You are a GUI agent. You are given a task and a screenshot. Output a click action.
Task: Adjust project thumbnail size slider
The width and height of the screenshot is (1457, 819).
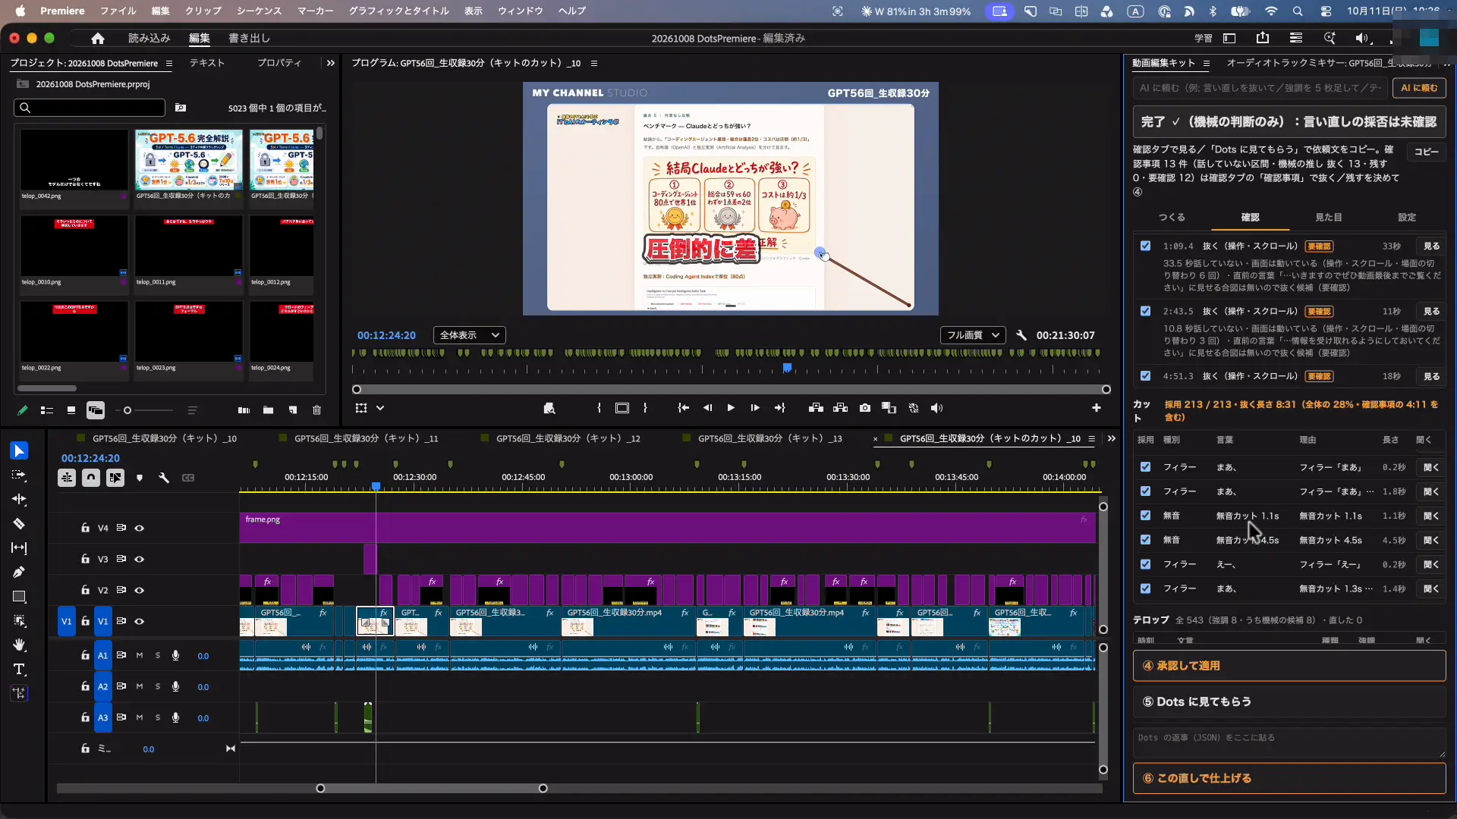pyautogui.click(x=127, y=410)
